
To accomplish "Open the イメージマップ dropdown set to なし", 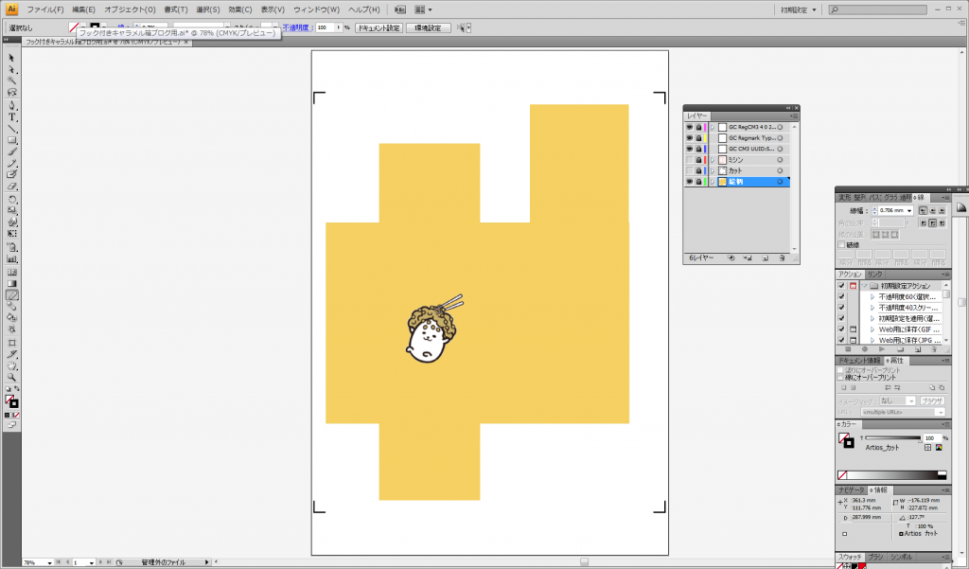I will pos(910,400).
